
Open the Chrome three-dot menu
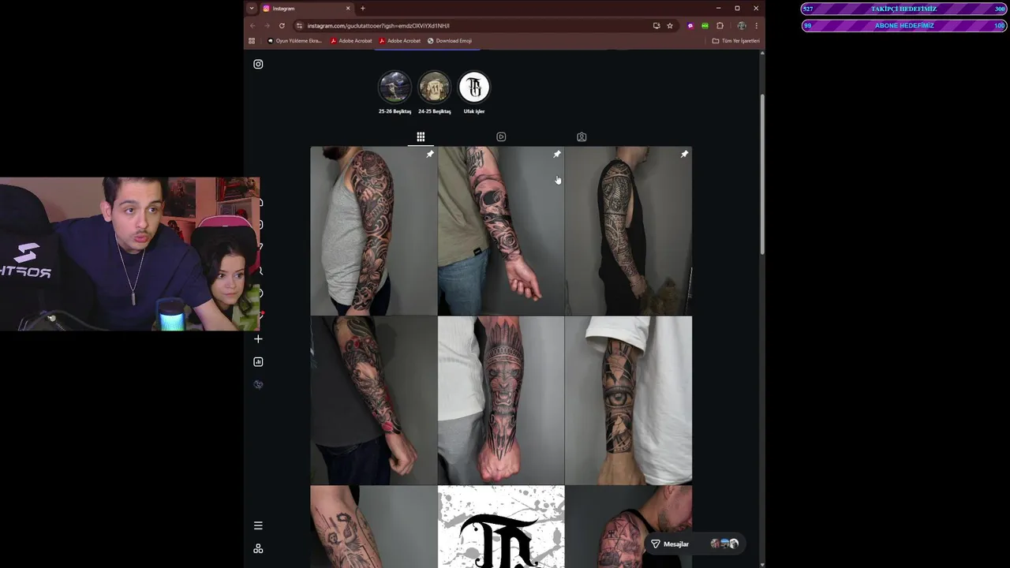(756, 26)
